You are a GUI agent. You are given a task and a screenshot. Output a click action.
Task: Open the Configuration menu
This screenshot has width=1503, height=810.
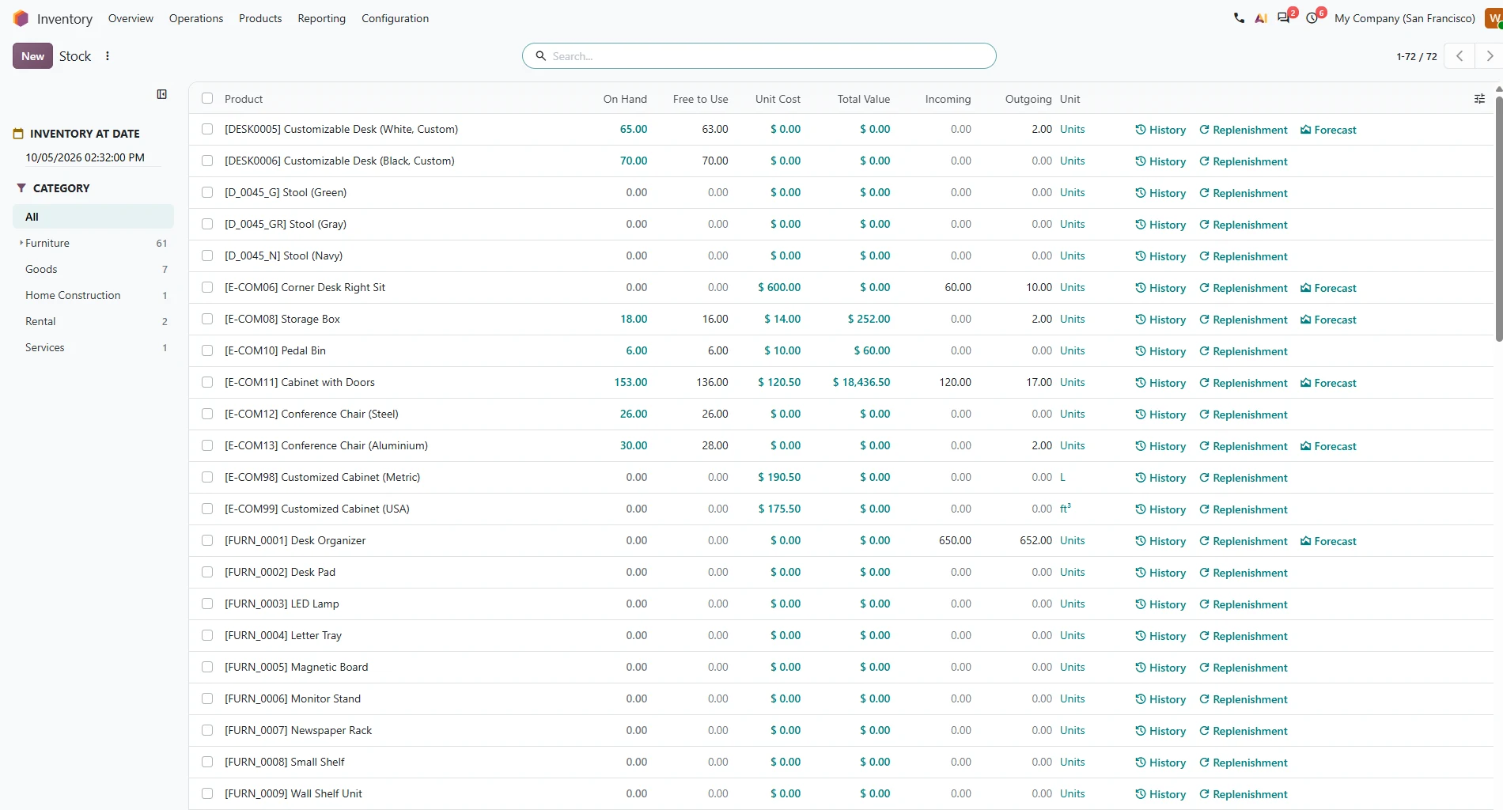coord(395,18)
